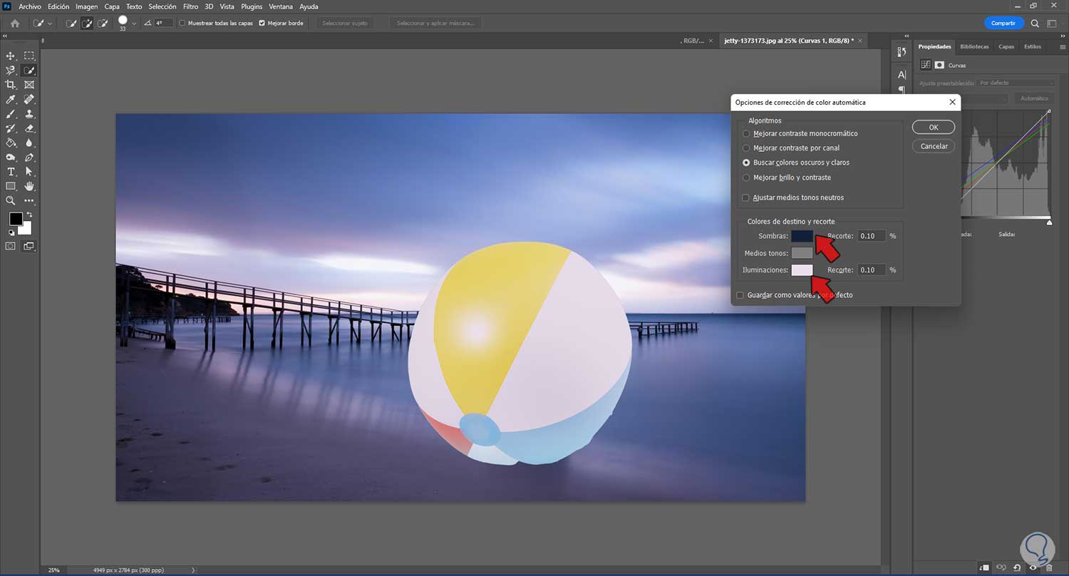1069x576 pixels.
Task: Choose the Eraser tool
Action: [29, 128]
